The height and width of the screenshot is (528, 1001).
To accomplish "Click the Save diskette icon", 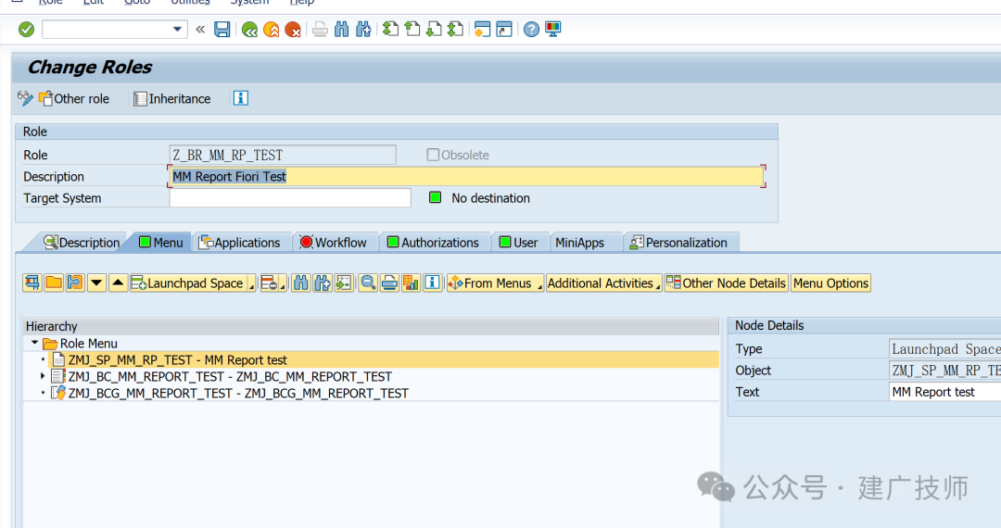I will (x=222, y=30).
